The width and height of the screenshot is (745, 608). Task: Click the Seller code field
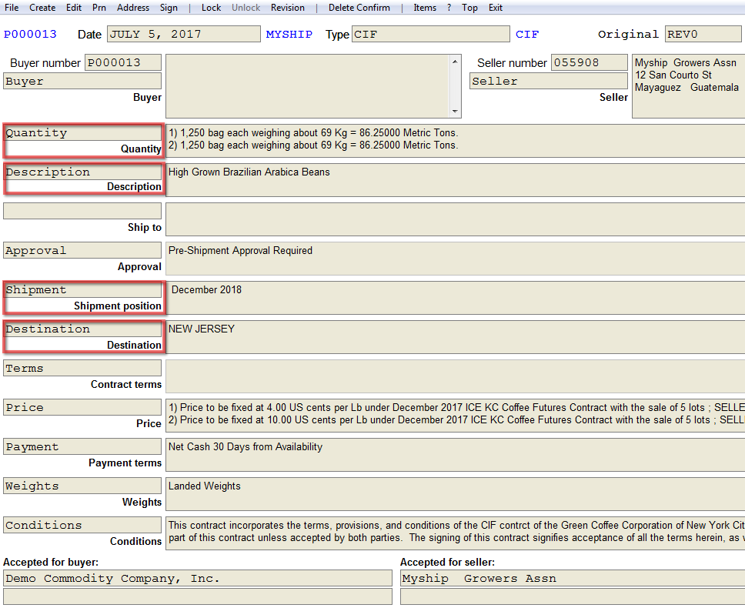pos(549,82)
